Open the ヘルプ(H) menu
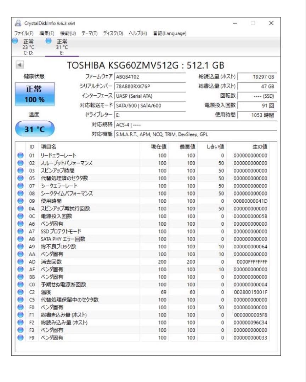Screen dimensions: 306x382 tap(138, 33)
